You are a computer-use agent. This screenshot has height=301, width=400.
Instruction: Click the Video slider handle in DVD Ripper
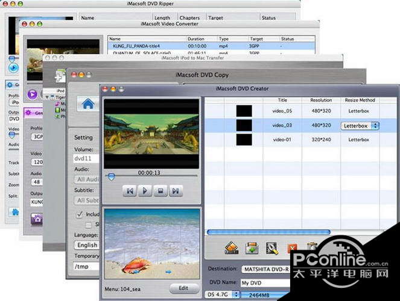12,135
